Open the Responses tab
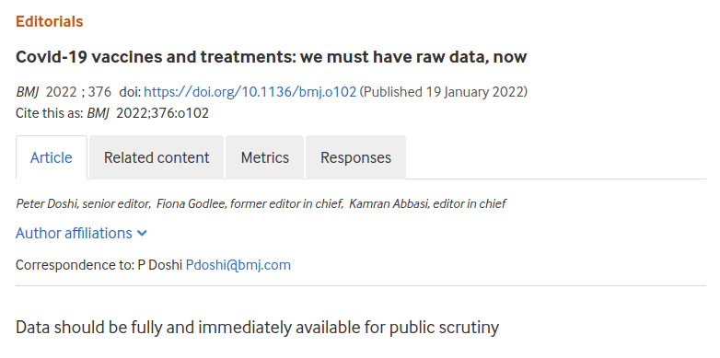The image size is (720, 358). 356,157
